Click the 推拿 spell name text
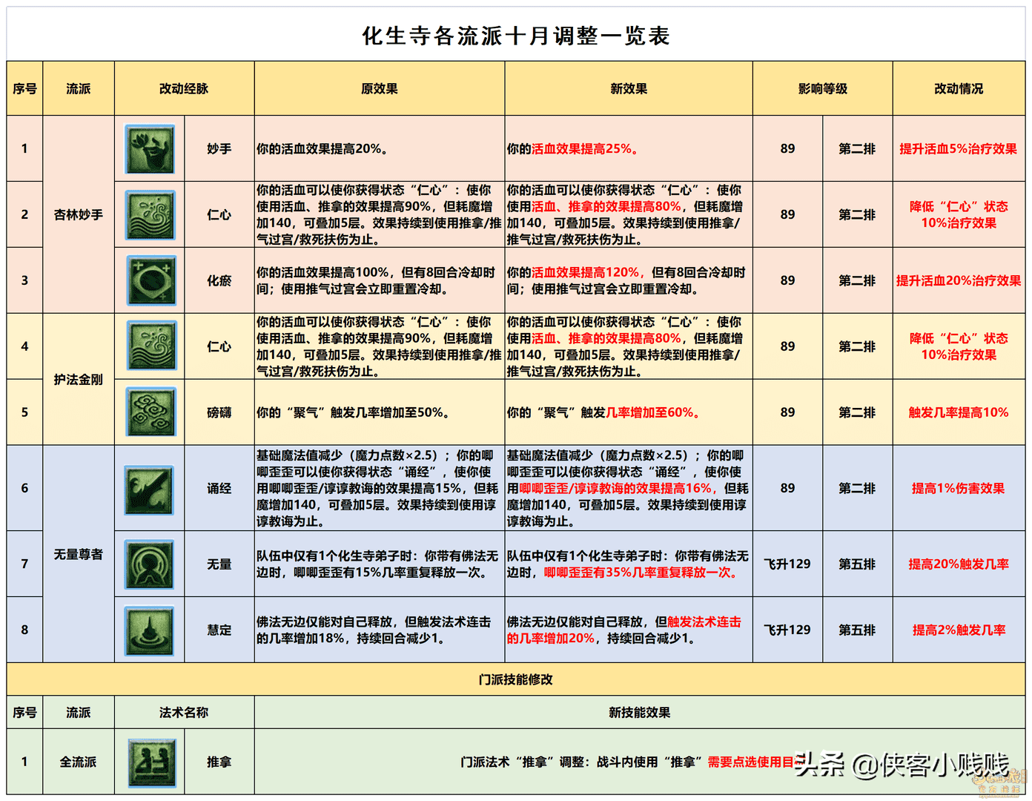 [x=219, y=762]
